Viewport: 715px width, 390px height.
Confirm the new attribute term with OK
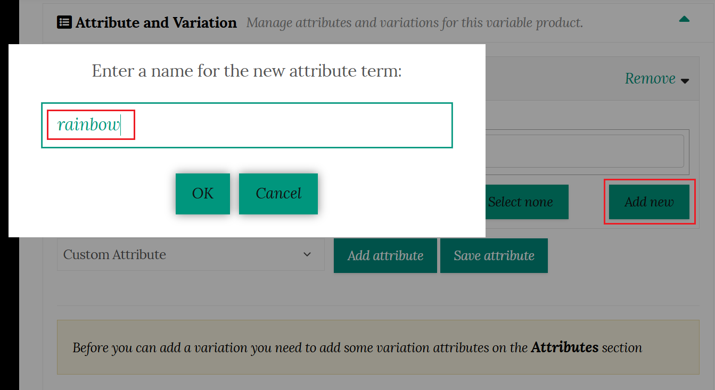pos(202,194)
